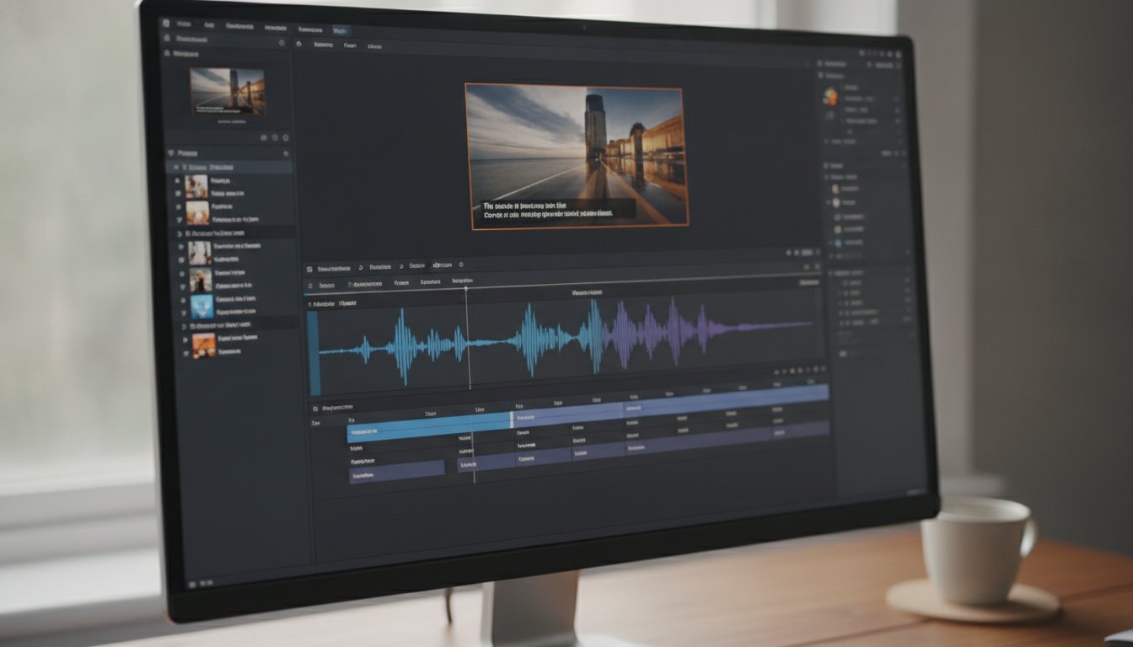Click the large video preview in the viewer

pyautogui.click(x=577, y=156)
